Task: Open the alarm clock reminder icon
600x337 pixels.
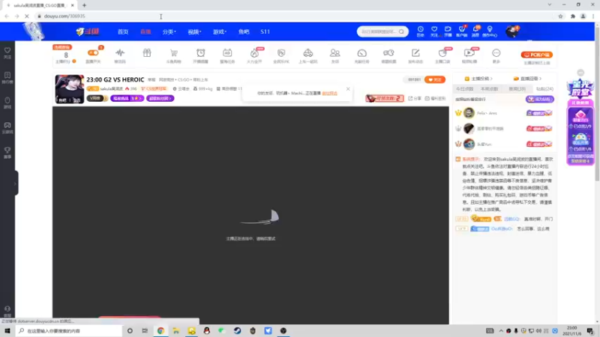Action: point(200,55)
